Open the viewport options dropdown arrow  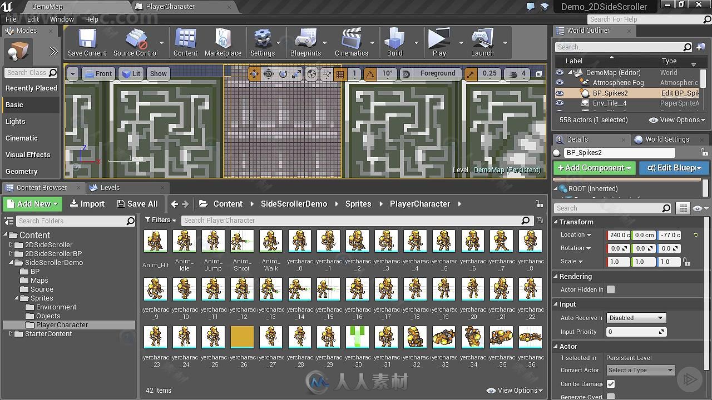[x=72, y=73]
